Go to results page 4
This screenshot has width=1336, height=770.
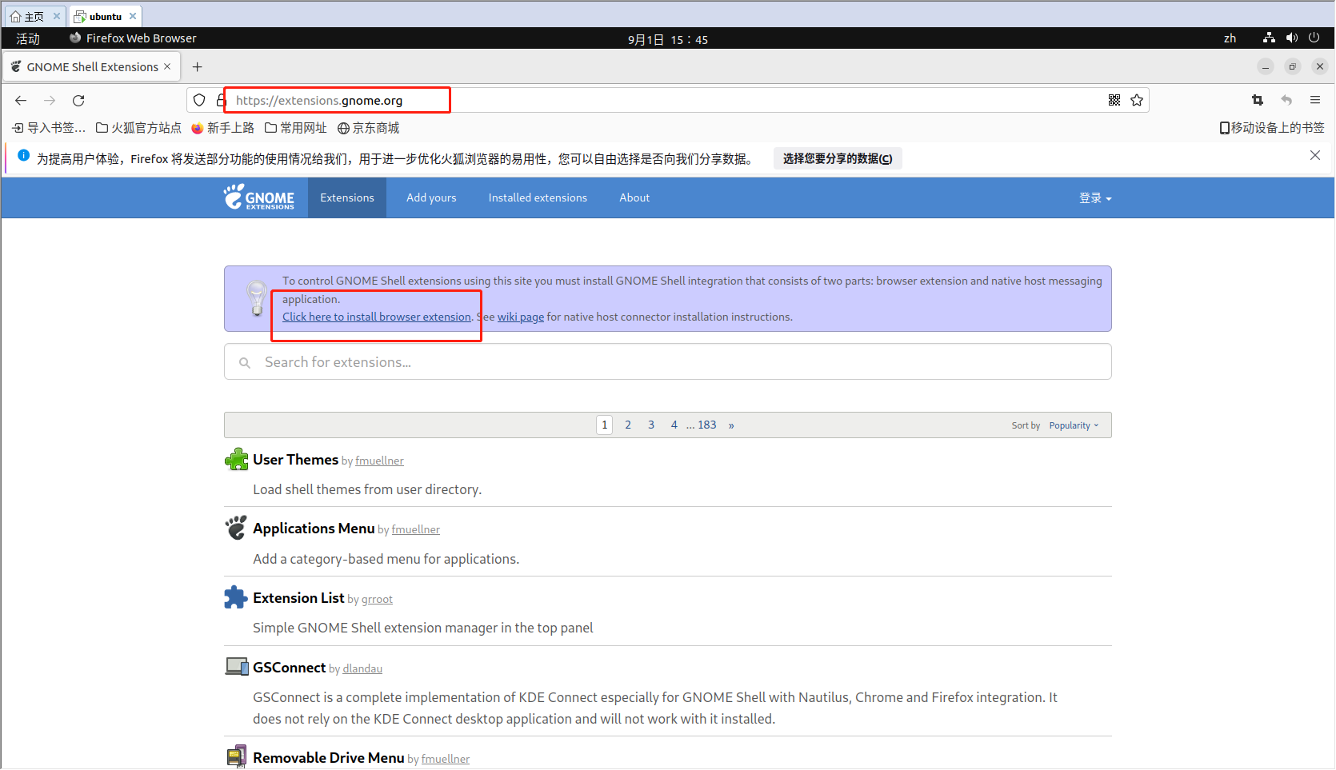click(674, 425)
